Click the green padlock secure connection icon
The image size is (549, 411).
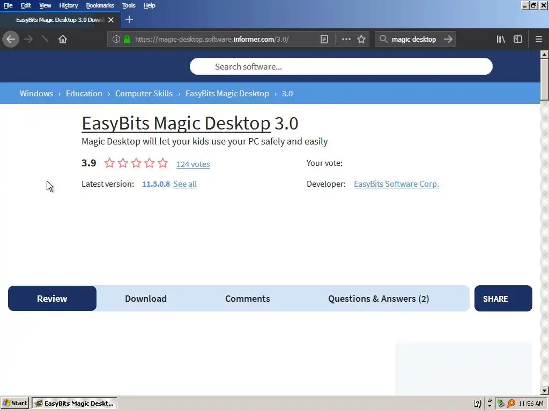(x=127, y=39)
